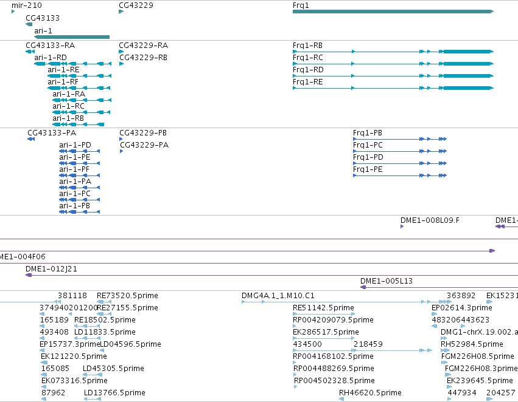The image size is (518, 402).
Task: Click the ari-1-RC transcript label
Action: (x=68, y=106)
